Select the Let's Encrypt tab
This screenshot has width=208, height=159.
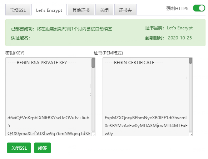click(49, 10)
